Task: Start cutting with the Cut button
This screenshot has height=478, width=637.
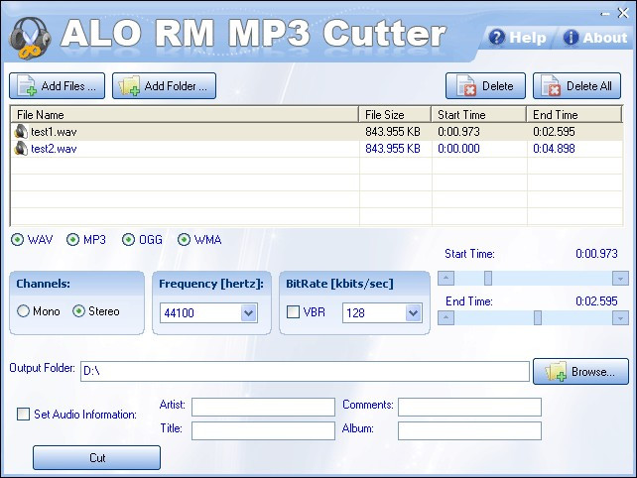Action: [x=96, y=458]
